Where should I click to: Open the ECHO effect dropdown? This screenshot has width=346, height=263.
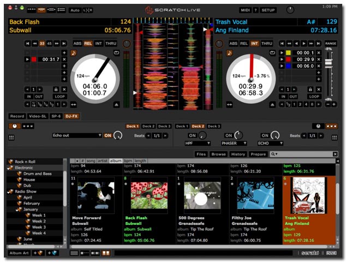(270, 143)
